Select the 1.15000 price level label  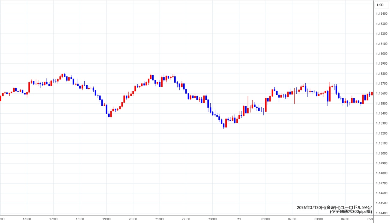point(382,154)
